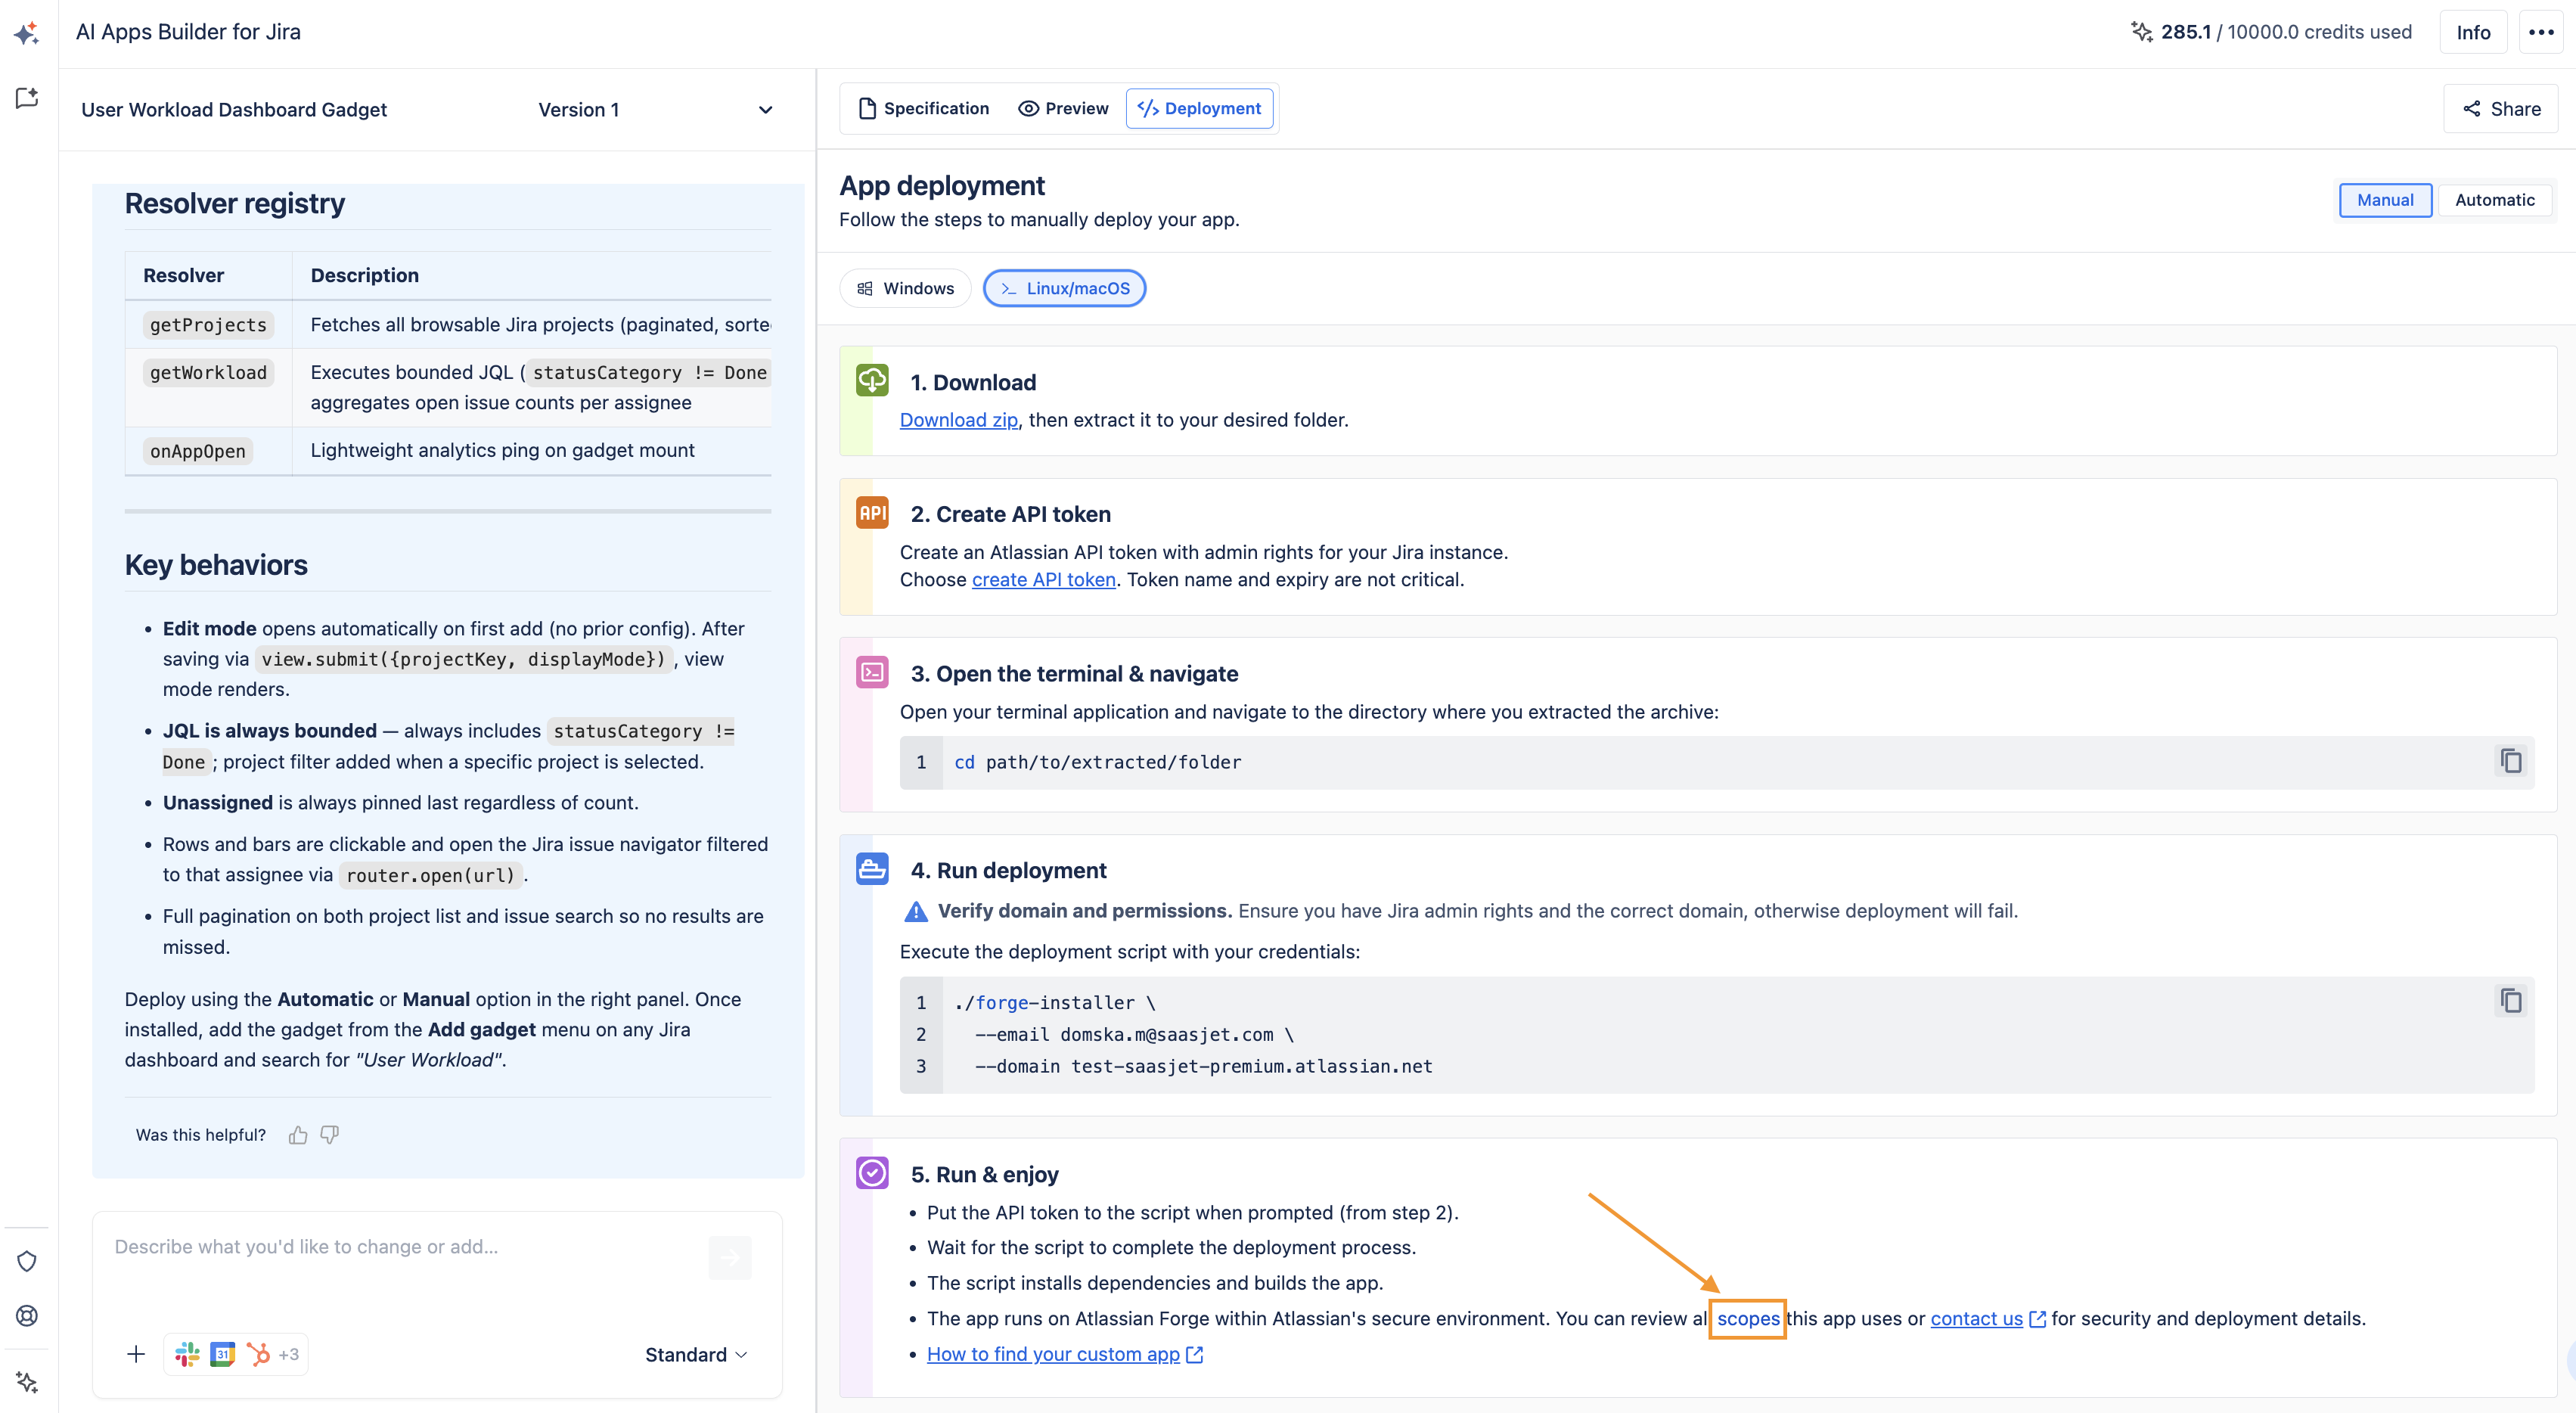Click the shield icon in left sidebar
Screen dimensions: 2576x1413
point(27,1261)
